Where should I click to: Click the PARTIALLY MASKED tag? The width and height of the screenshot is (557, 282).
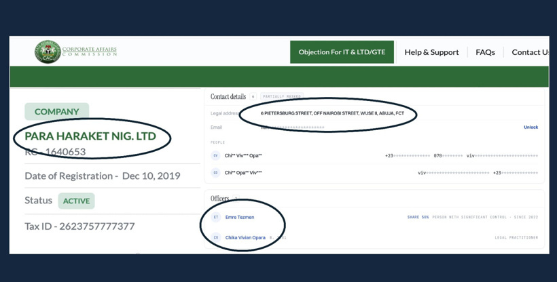pyautogui.click(x=282, y=96)
